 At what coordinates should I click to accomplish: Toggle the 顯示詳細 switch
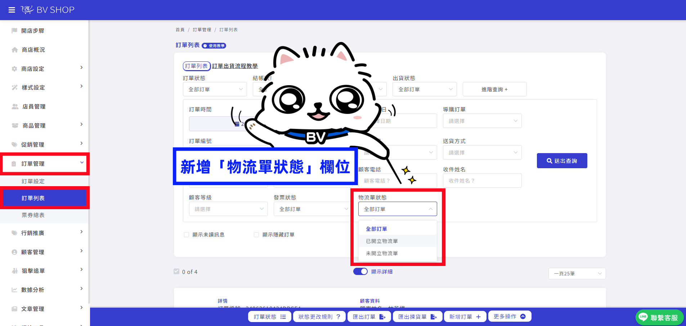pyautogui.click(x=360, y=271)
